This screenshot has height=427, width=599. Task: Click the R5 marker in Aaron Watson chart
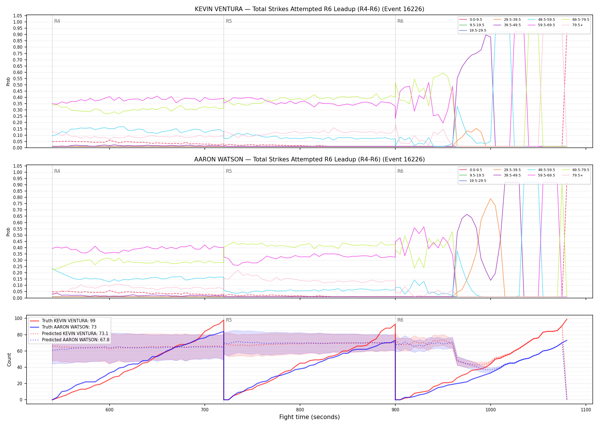[229, 171]
